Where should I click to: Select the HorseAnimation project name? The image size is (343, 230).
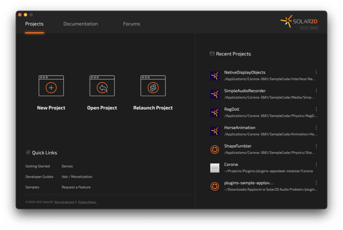[240, 128]
